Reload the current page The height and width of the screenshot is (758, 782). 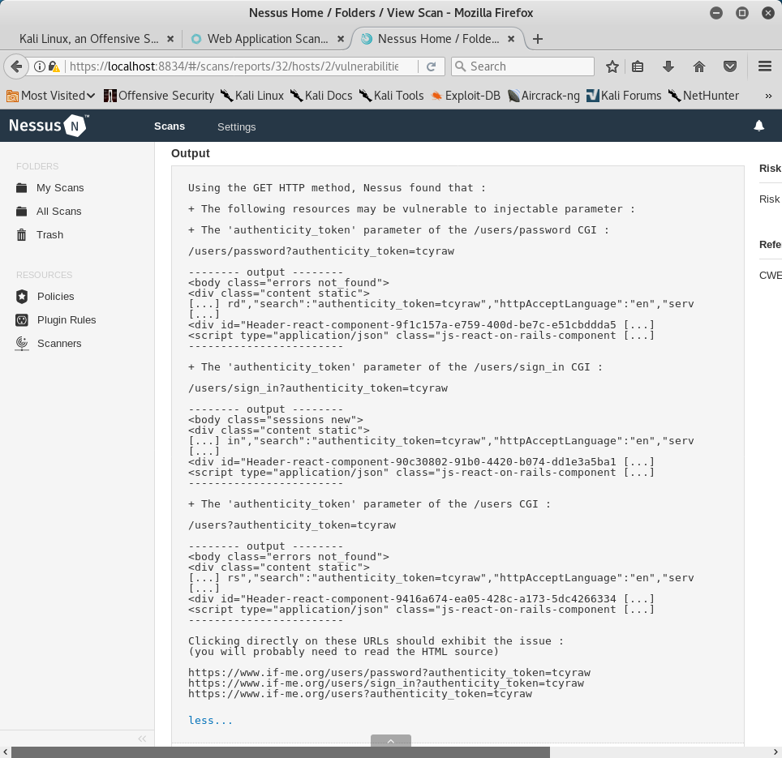[432, 66]
